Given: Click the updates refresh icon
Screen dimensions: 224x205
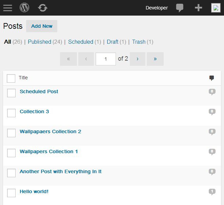Looking at the screenshot, I should 43,8.
